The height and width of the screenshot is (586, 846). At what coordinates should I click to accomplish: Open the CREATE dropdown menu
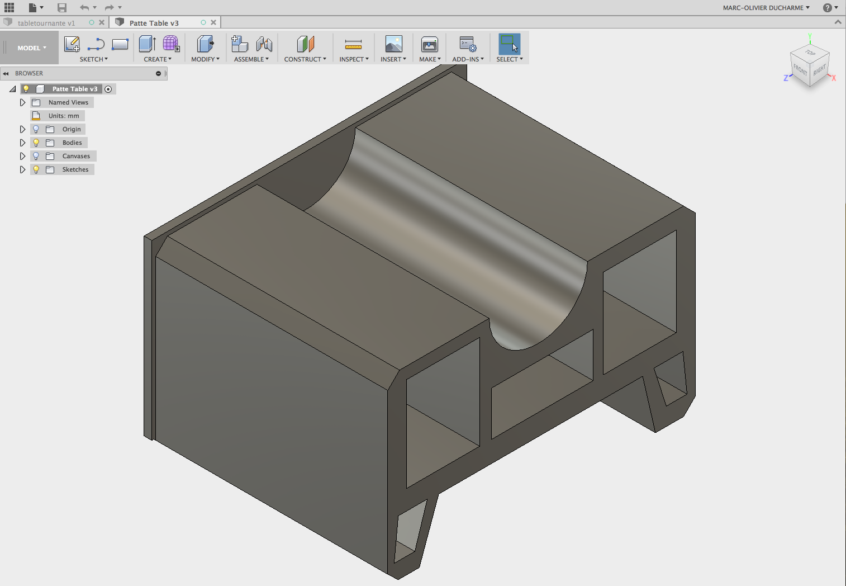point(158,59)
